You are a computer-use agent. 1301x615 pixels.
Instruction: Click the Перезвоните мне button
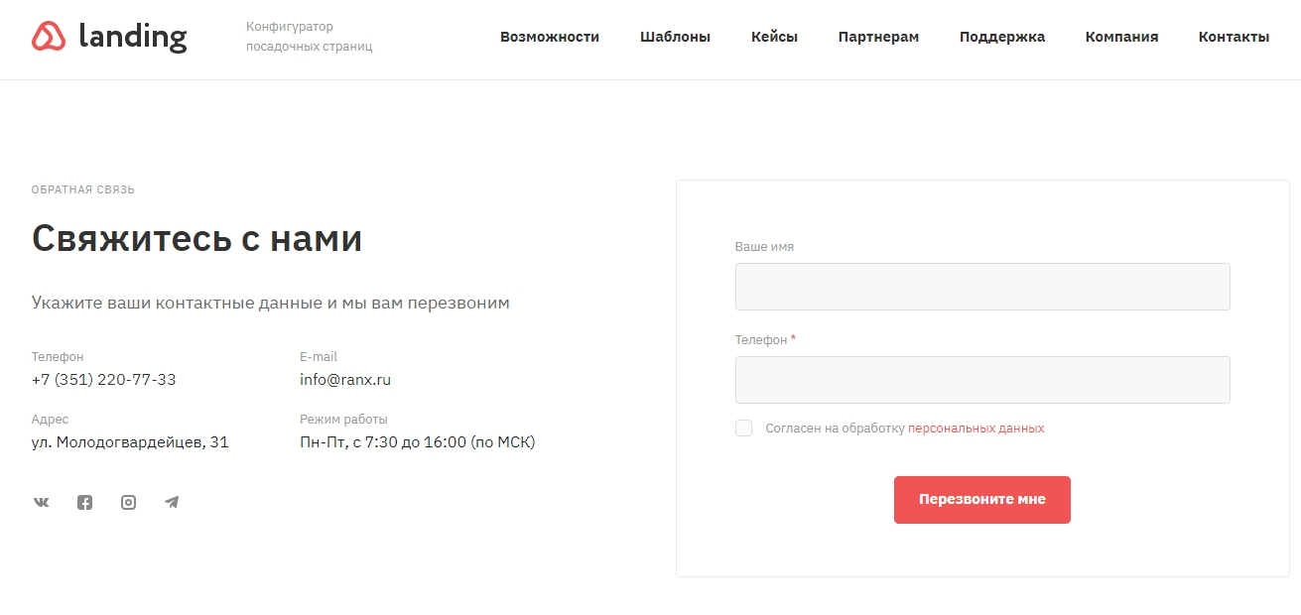tap(982, 499)
